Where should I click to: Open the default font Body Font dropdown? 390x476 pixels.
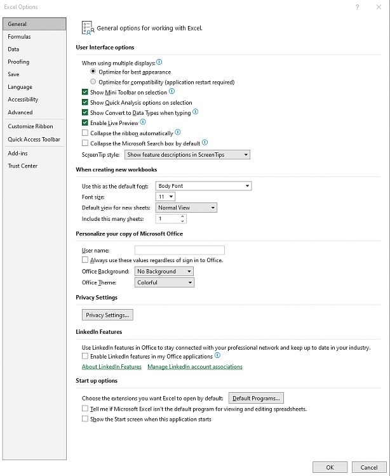(203, 186)
